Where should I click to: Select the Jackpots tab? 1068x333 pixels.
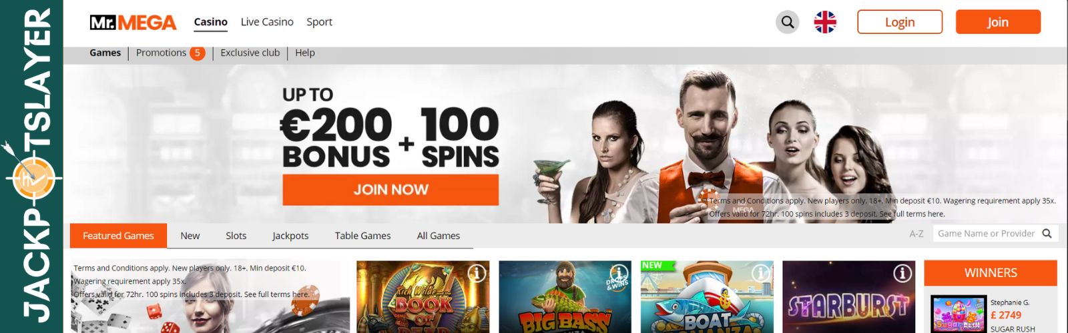tap(290, 236)
